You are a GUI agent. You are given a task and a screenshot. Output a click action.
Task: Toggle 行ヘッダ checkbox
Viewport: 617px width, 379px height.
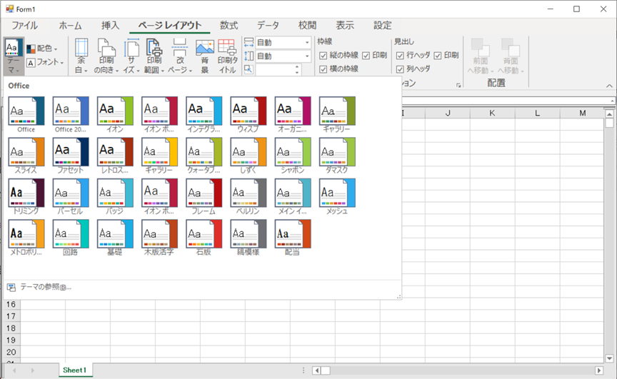pos(400,56)
